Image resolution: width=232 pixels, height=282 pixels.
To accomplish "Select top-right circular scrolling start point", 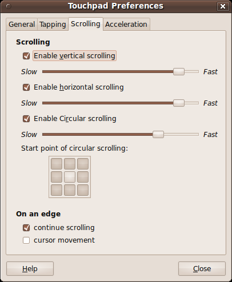I will (x=83, y=164).
